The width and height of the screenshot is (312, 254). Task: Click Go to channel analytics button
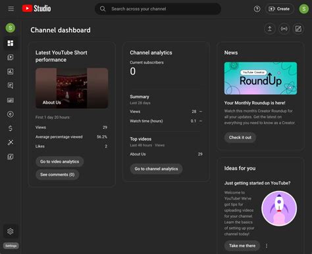click(156, 169)
